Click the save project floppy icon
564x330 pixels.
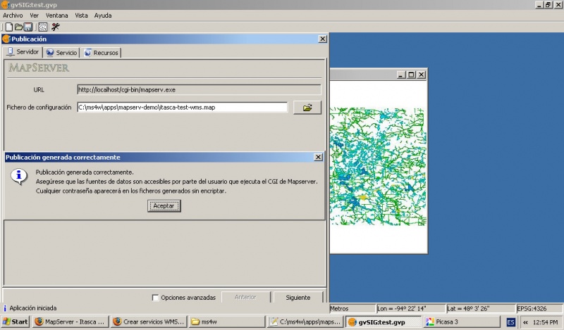pos(28,27)
